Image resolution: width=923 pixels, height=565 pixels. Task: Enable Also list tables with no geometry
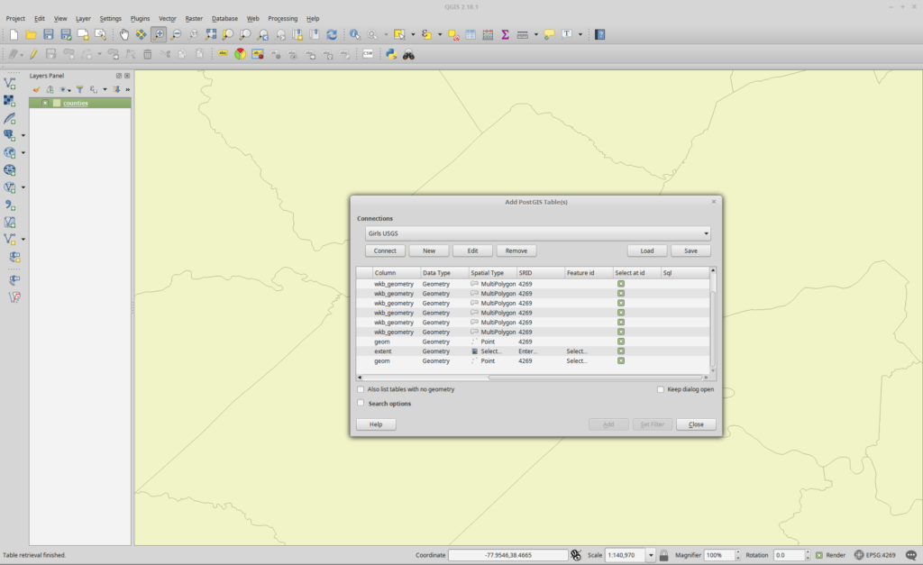point(361,389)
